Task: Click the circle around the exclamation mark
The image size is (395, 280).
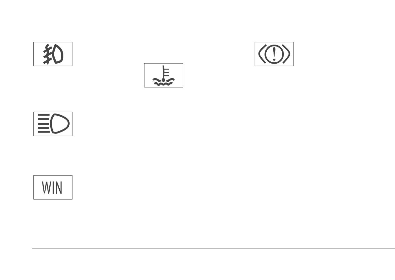Action: pos(274,54)
